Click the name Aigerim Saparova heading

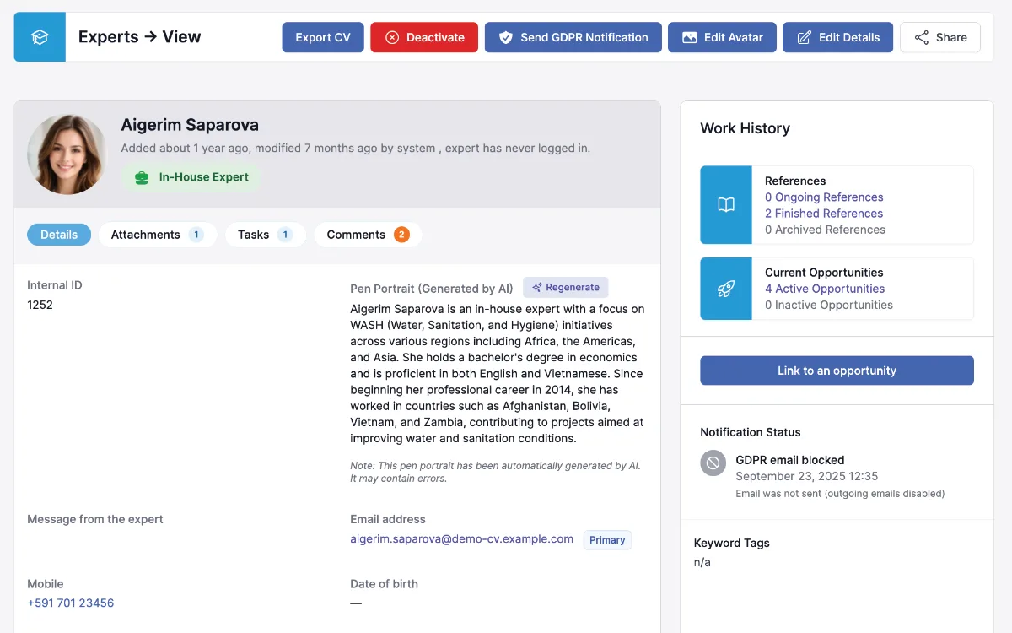click(190, 125)
